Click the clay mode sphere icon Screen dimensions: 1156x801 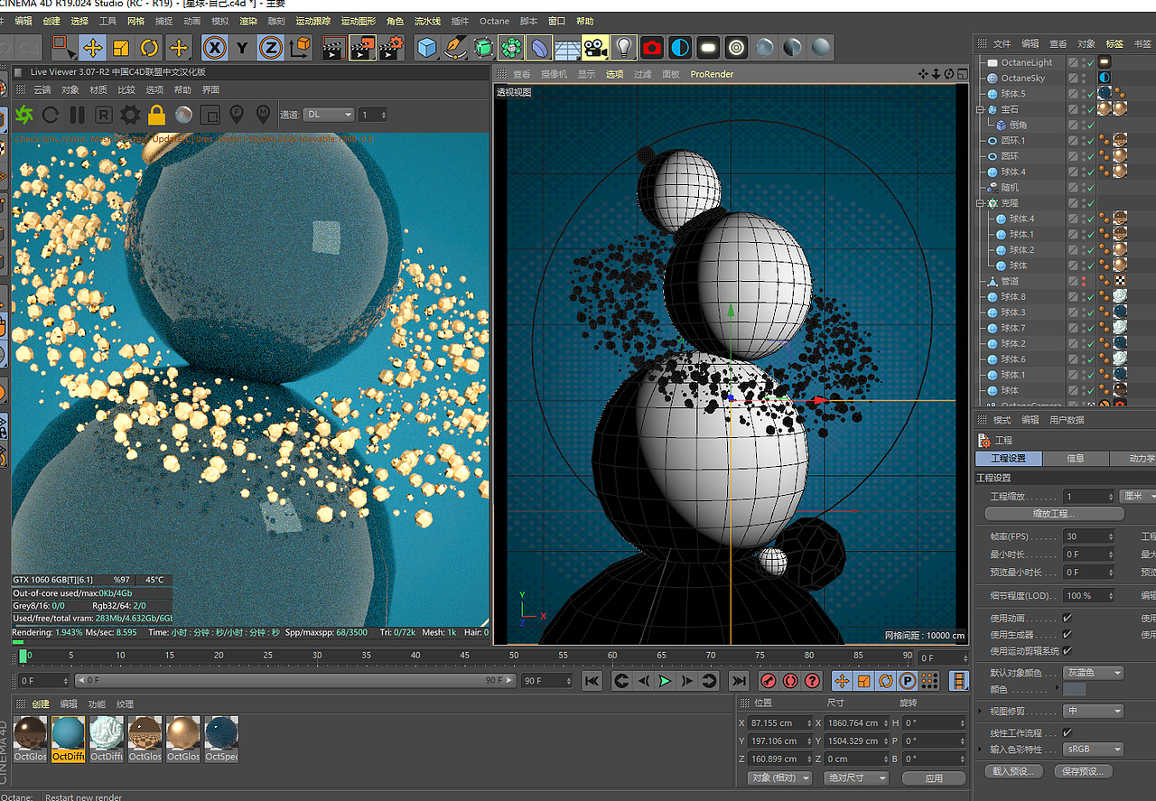tap(183, 115)
